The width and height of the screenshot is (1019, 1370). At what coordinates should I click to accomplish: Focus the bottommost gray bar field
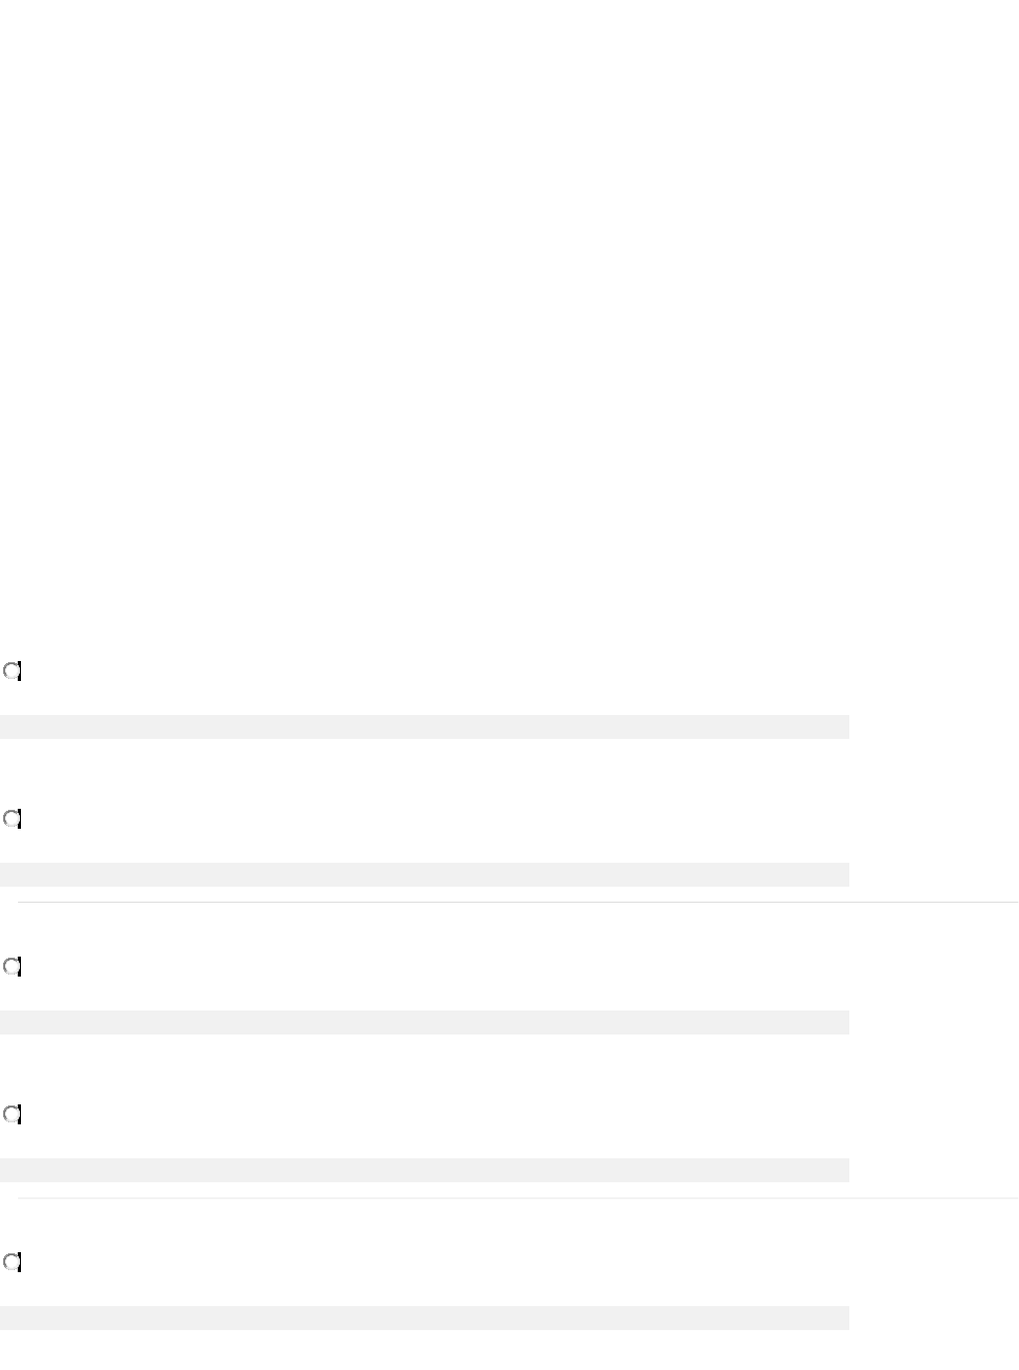[x=424, y=1318]
